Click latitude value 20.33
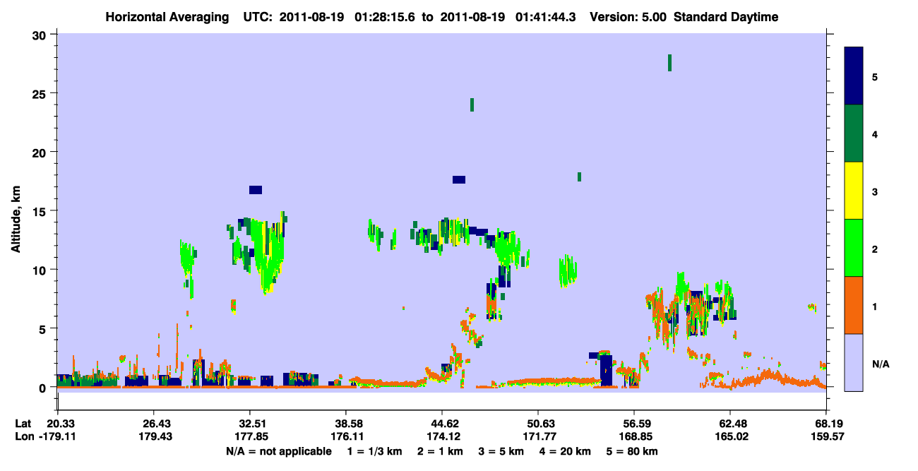Viewport: 918px width, 471px height. [61, 424]
